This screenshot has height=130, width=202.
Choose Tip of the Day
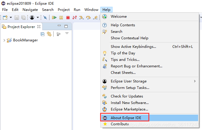click(150, 53)
